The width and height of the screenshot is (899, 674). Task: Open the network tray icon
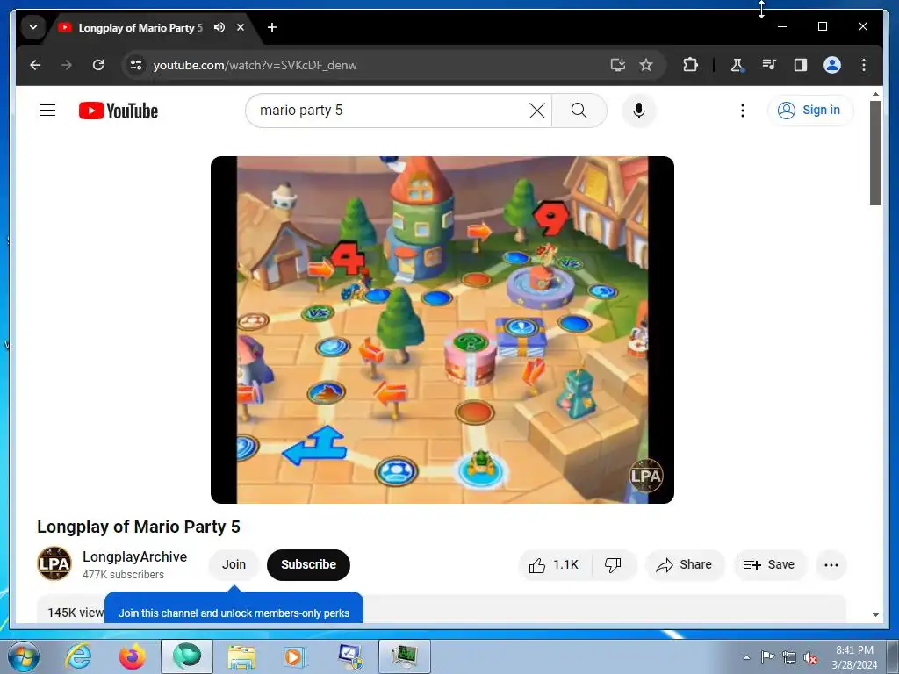pyautogui.click(x=789, y=657)
